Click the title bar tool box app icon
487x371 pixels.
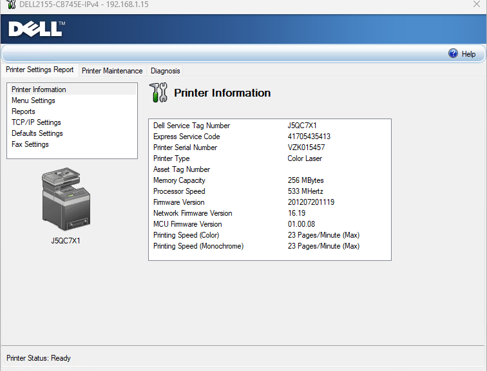11,5
